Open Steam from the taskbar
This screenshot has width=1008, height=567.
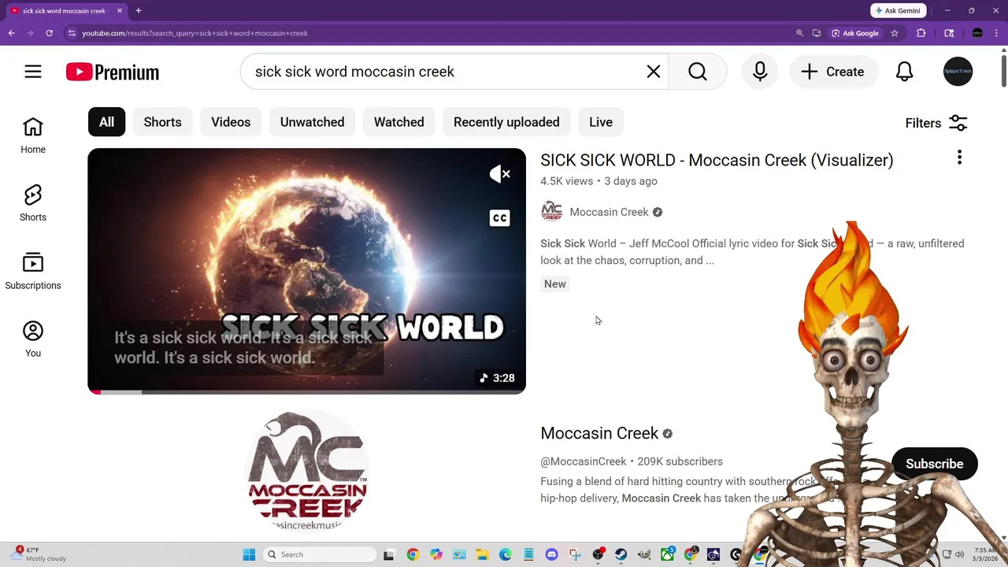pyautogui.click(x=621, y=554)
